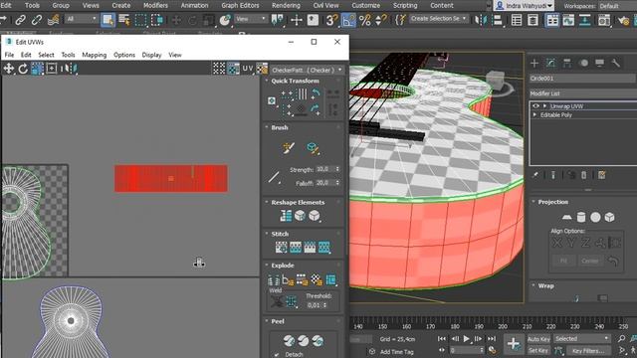This screenshot has height=358, width=637.
Task: Toggle the Angle Snap in main toolbar
Action: click(348, 20)
